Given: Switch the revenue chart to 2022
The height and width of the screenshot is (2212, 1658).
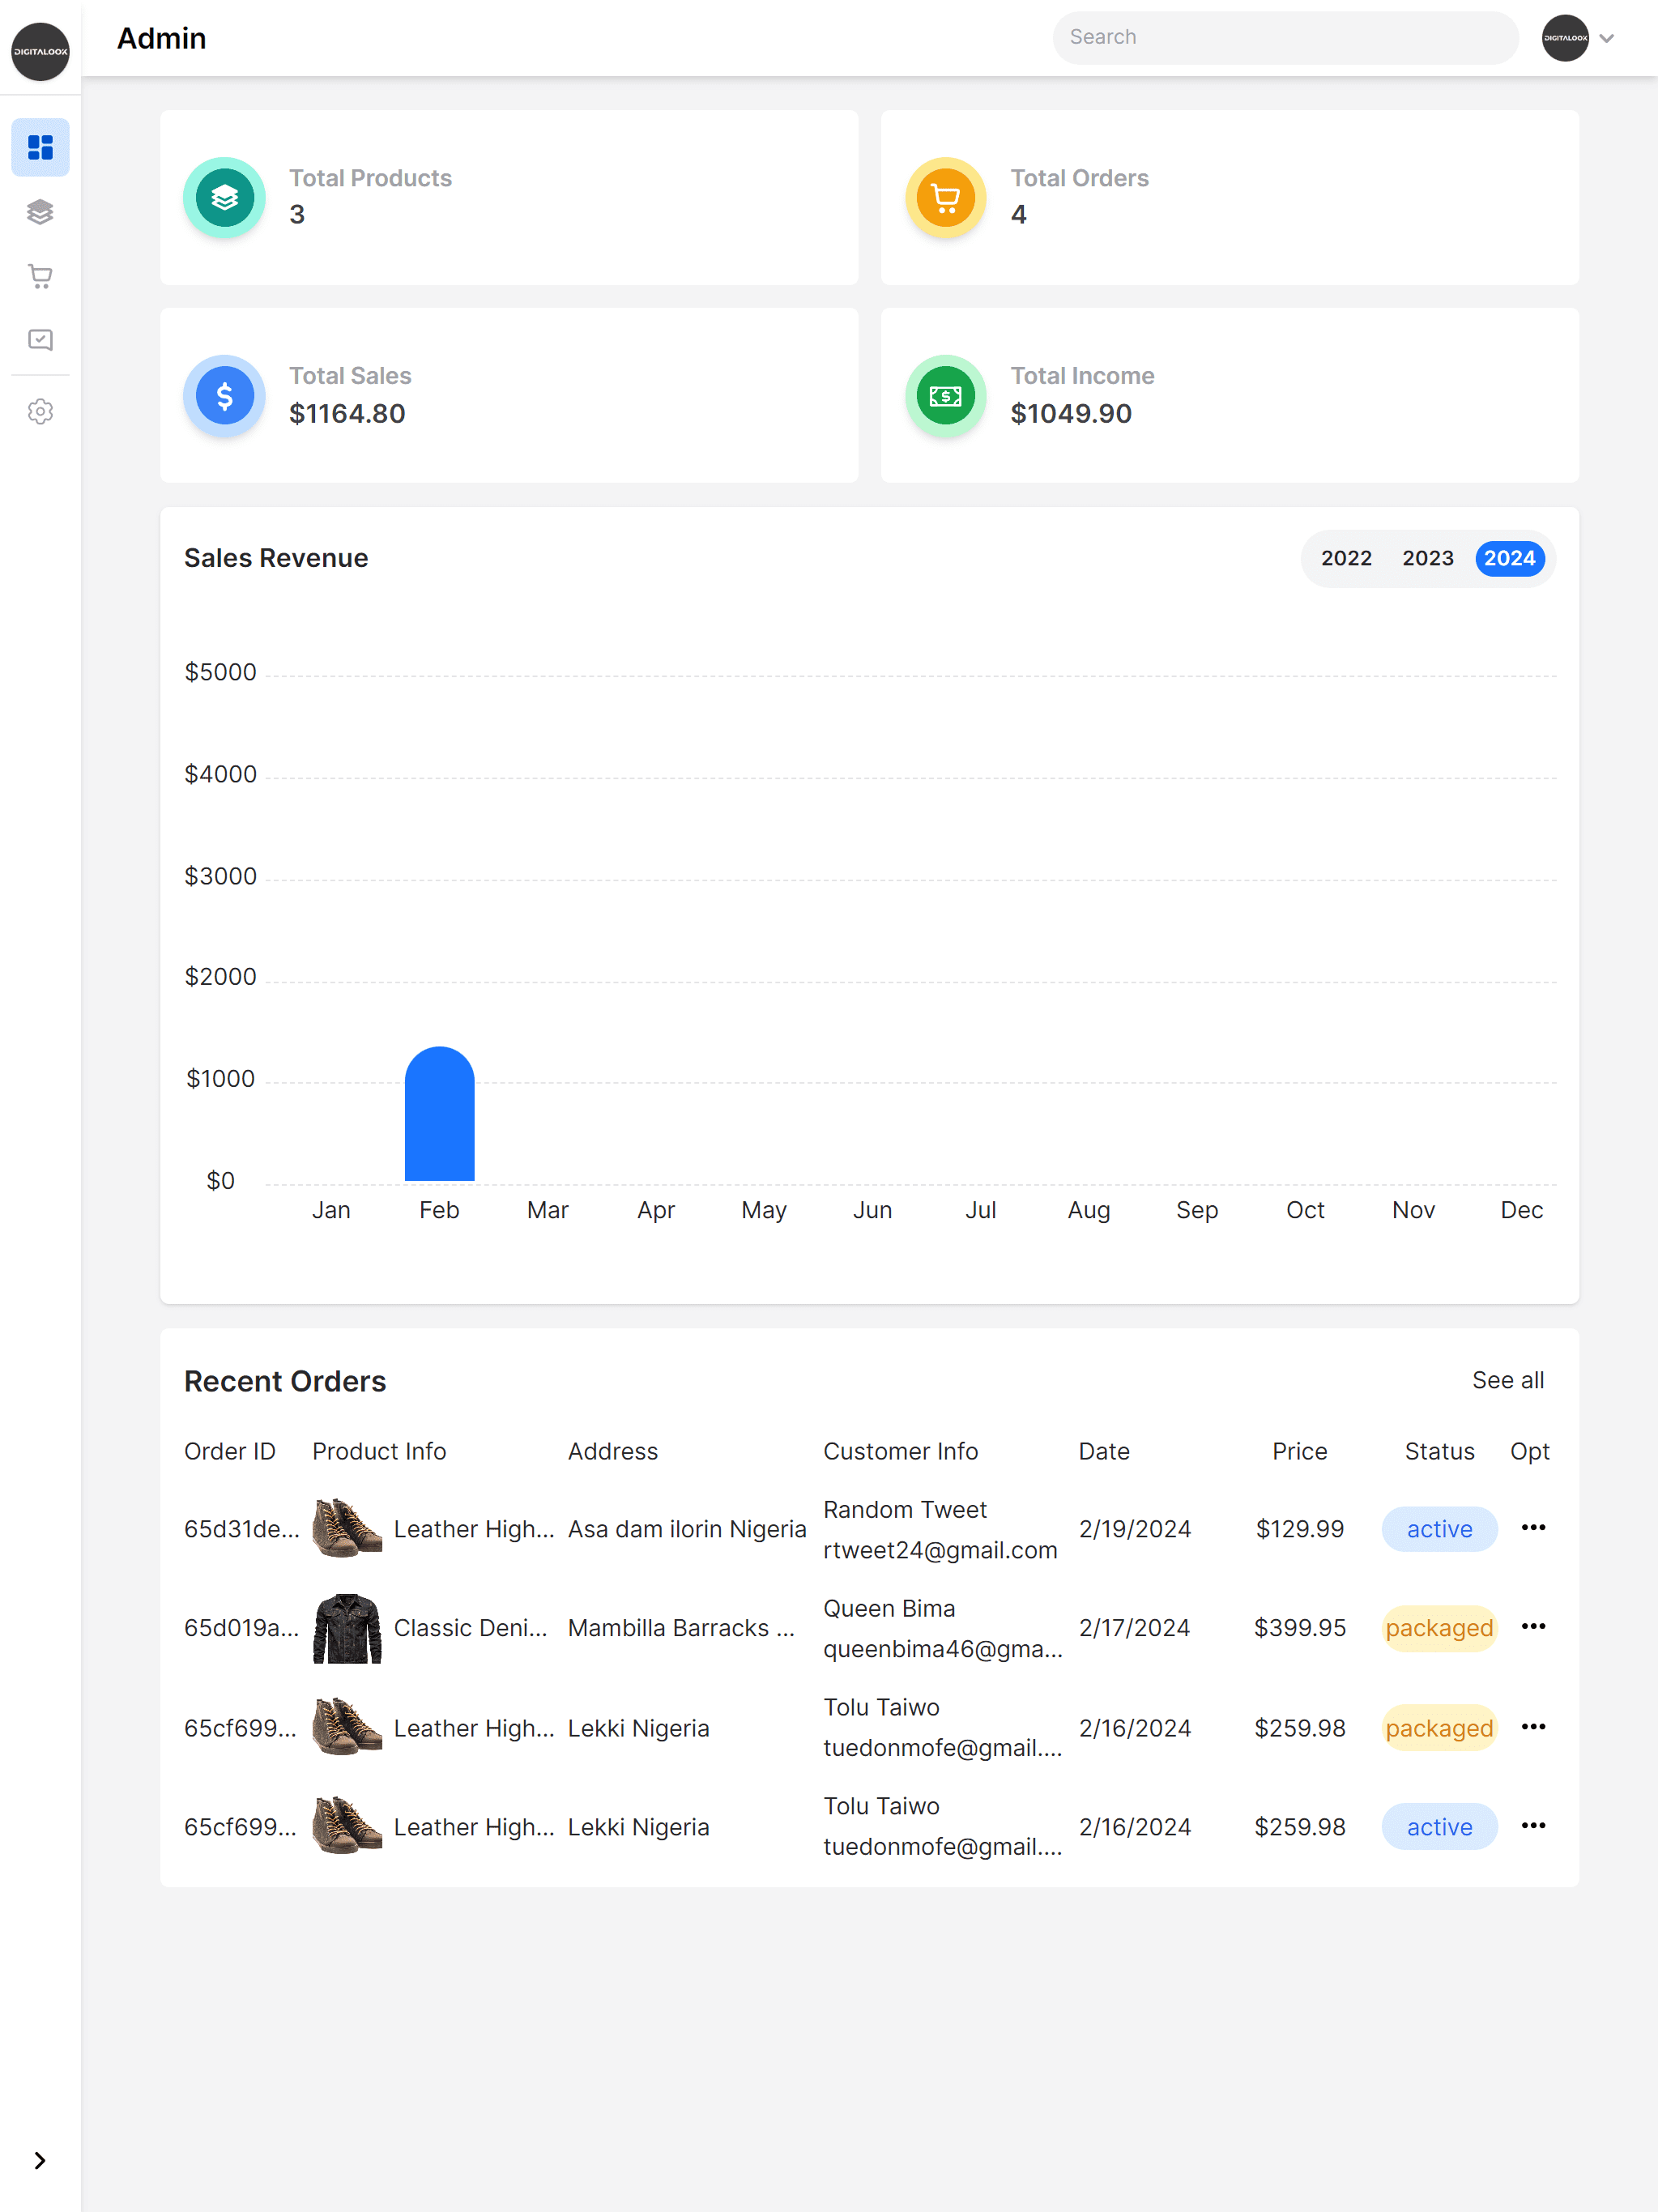Looking at the screenshot, I should [x=1346, y=558].
